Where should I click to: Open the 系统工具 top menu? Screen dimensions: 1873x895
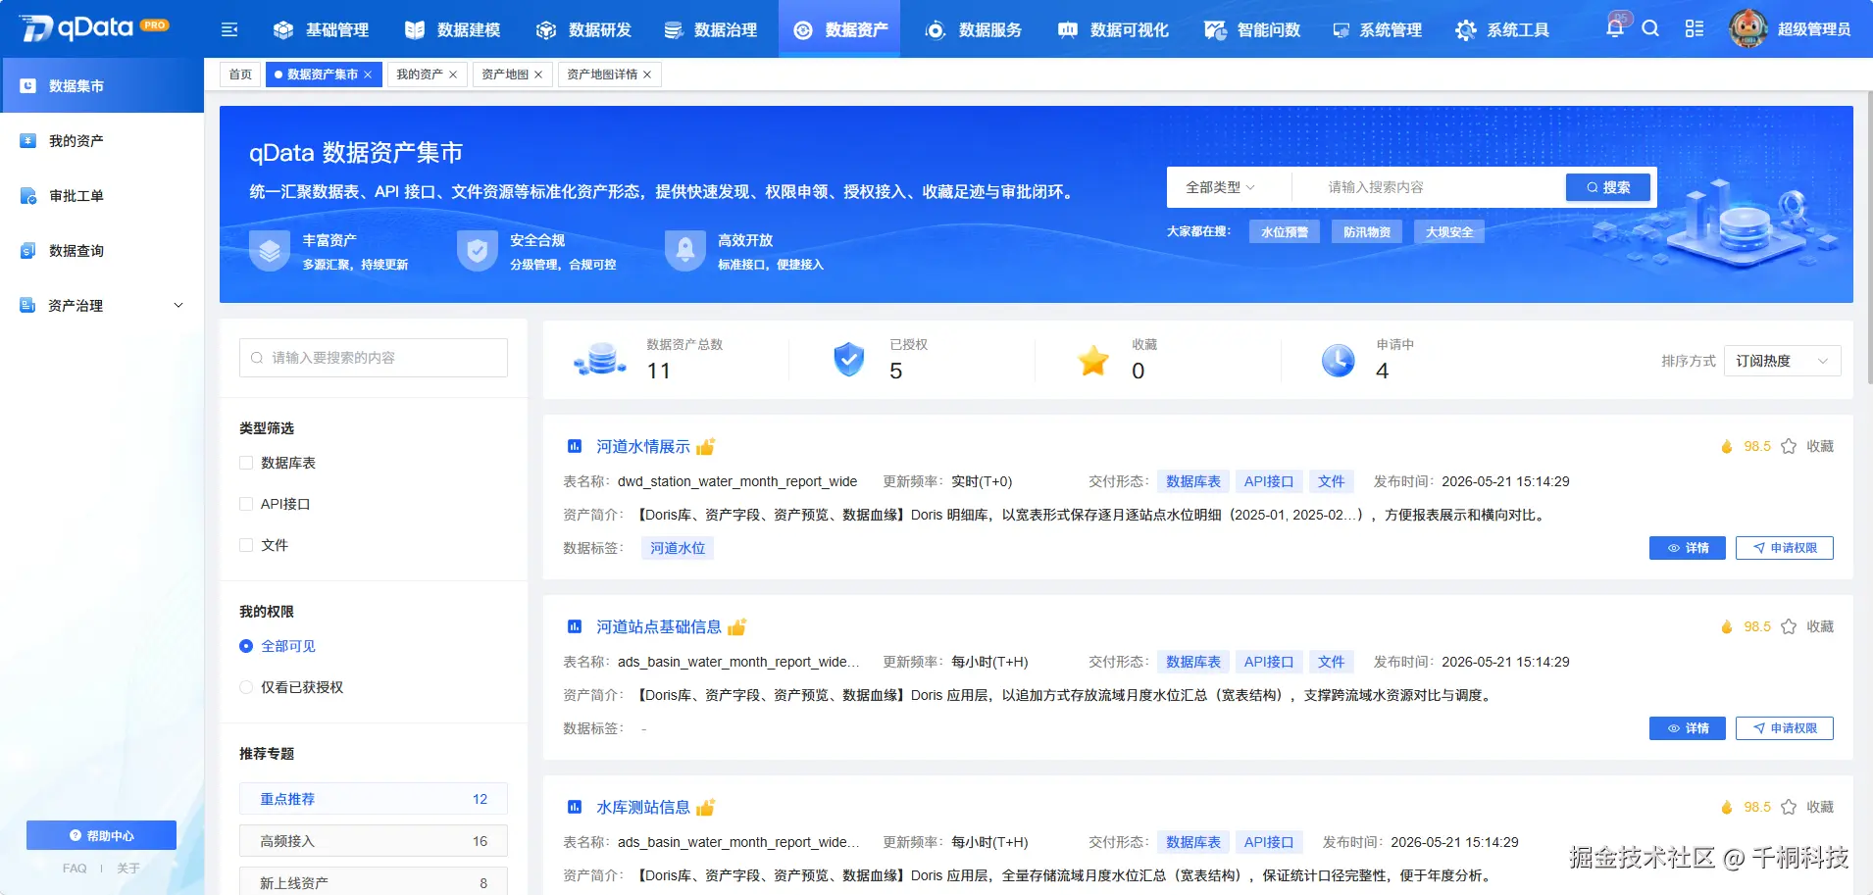click(x=1502, y=29)
